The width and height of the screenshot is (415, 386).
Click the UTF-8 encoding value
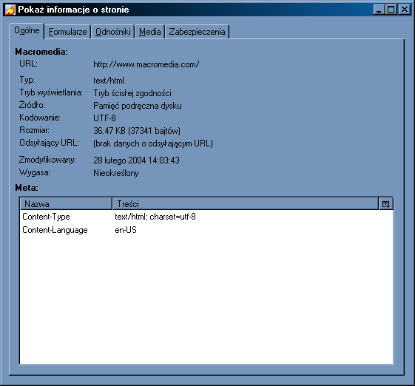click(x=104, y=118)
